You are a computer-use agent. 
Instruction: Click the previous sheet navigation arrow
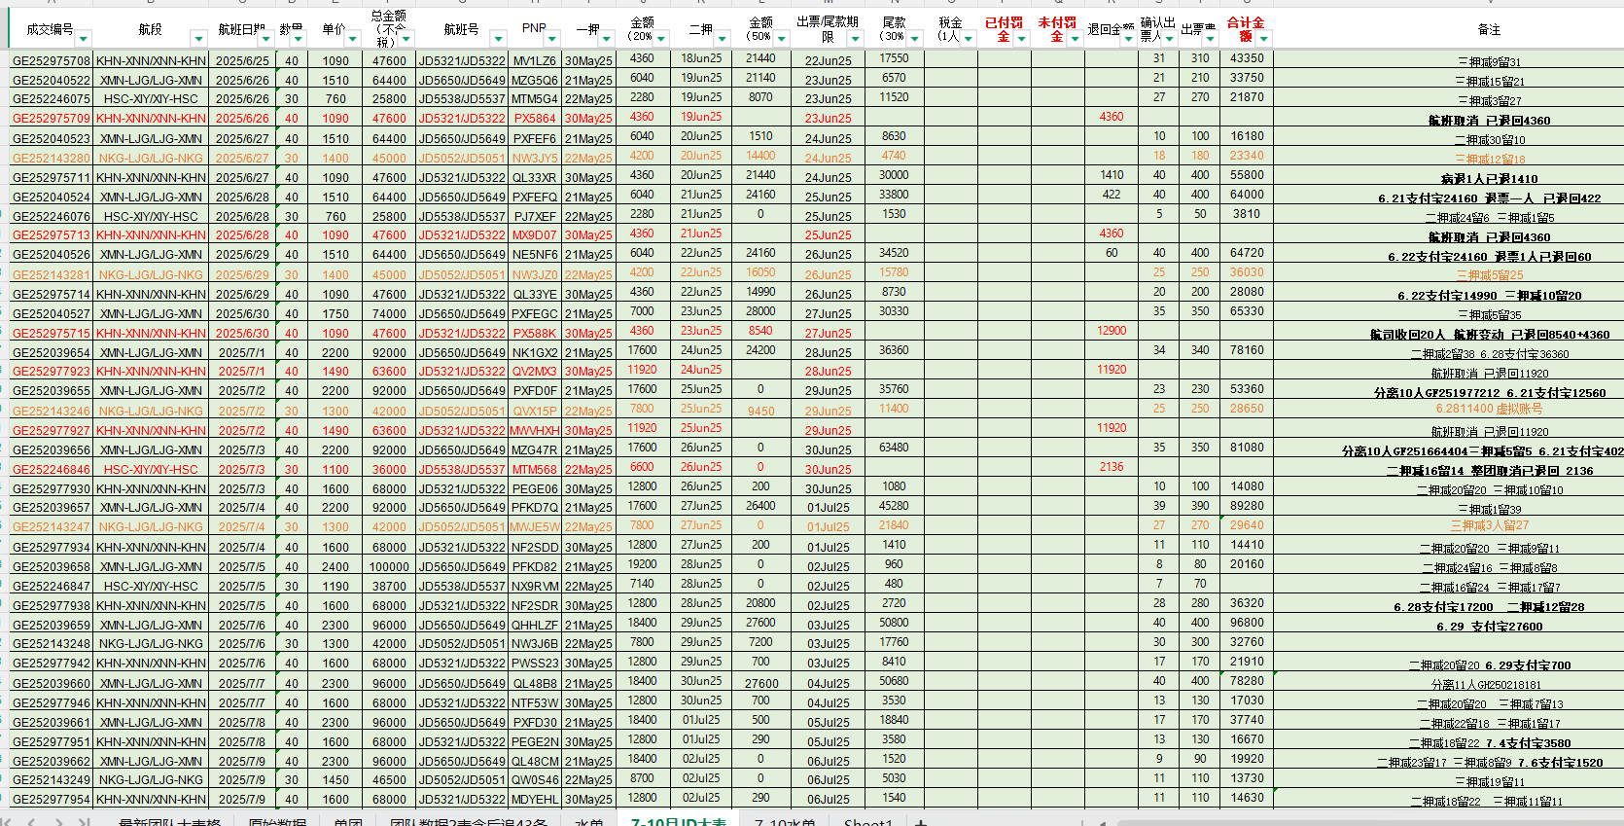[x=34, y=822]
